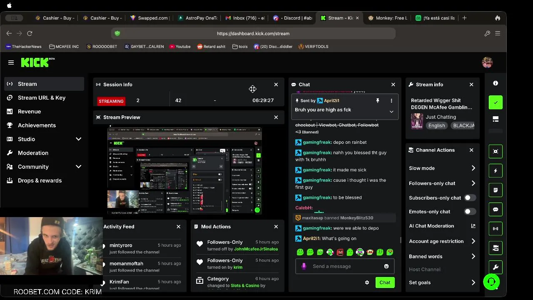
Task: Click the layout panel icon in rail
Action: pos(496,119)
